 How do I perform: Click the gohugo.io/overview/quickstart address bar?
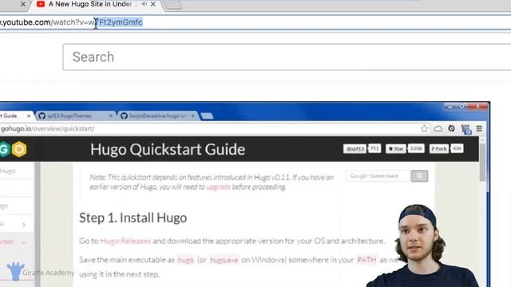click(x=48, y=129)
